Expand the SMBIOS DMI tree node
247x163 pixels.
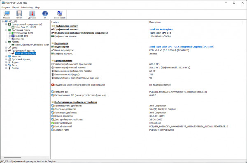(x=9, y=36)
